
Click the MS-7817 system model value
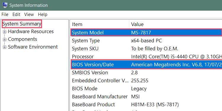tap(141, 33)
